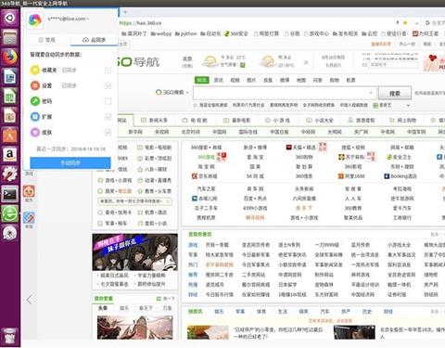
Task: Select the 小游戏 navigation tab
Action: click(x=277, y=120)
